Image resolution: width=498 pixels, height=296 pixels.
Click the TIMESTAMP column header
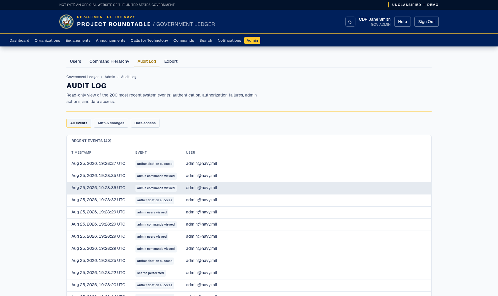[81, 152]
